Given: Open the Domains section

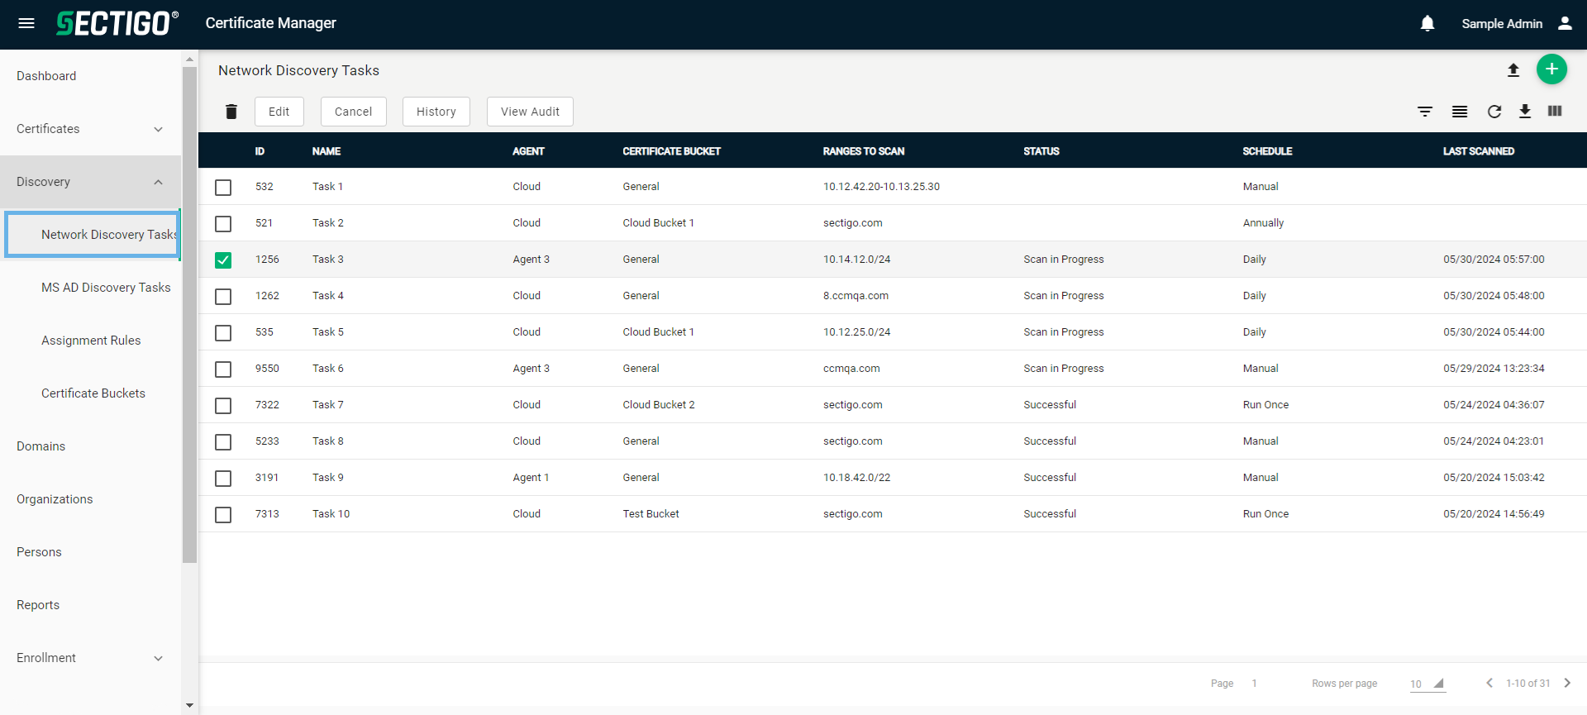Looking at the screenshot, I should [x=41, y=446].
